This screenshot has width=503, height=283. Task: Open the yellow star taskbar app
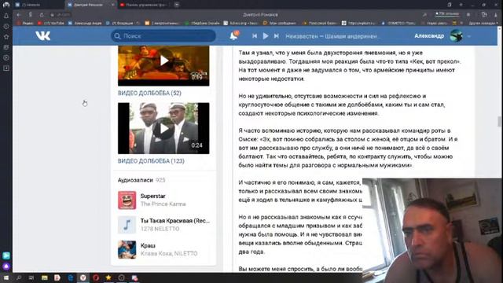[108, 277]
